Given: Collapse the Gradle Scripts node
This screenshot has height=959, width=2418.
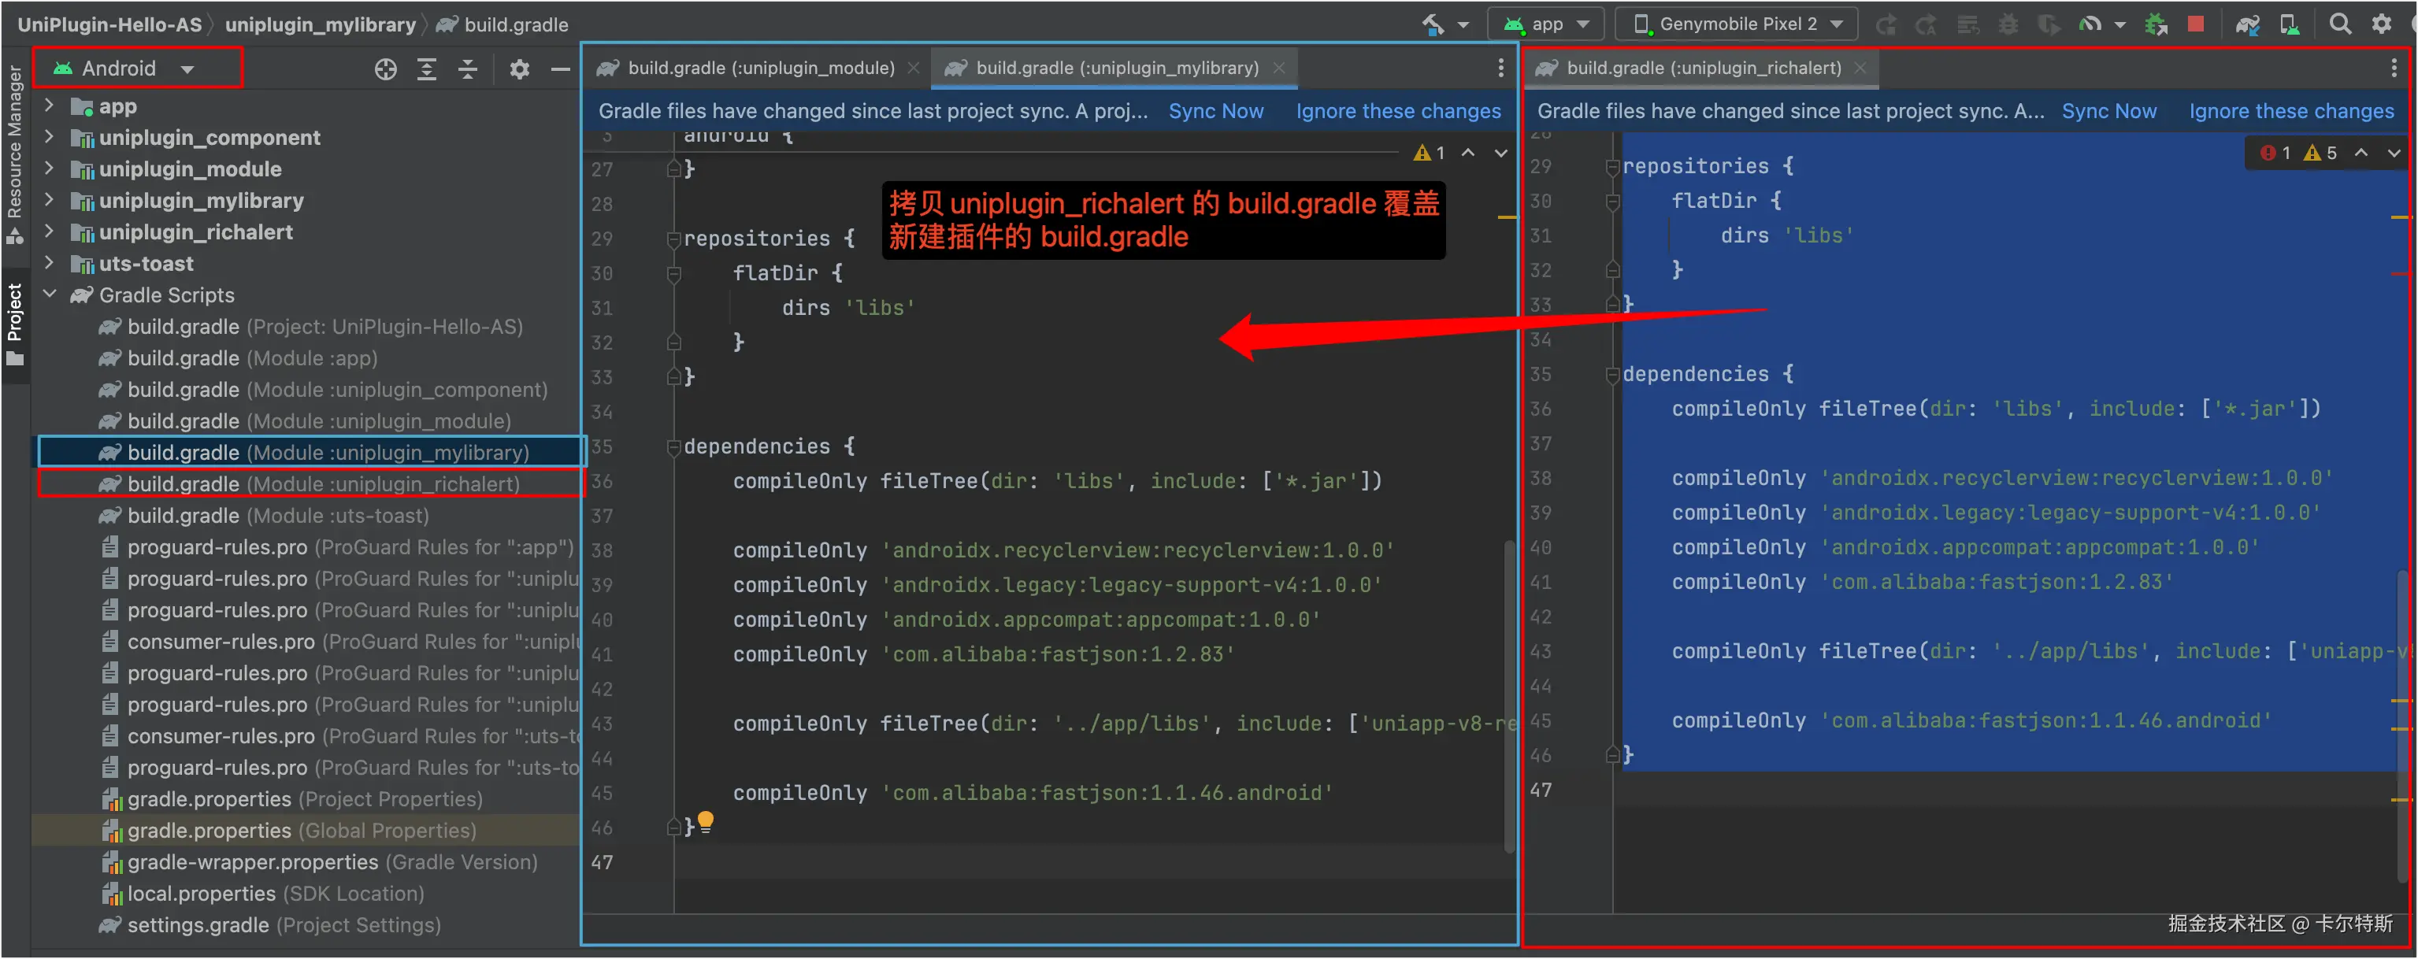Looking at the screenshot, I should click(x=49, y=294).
